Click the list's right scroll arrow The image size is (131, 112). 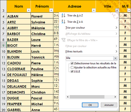tap(115, 97)
